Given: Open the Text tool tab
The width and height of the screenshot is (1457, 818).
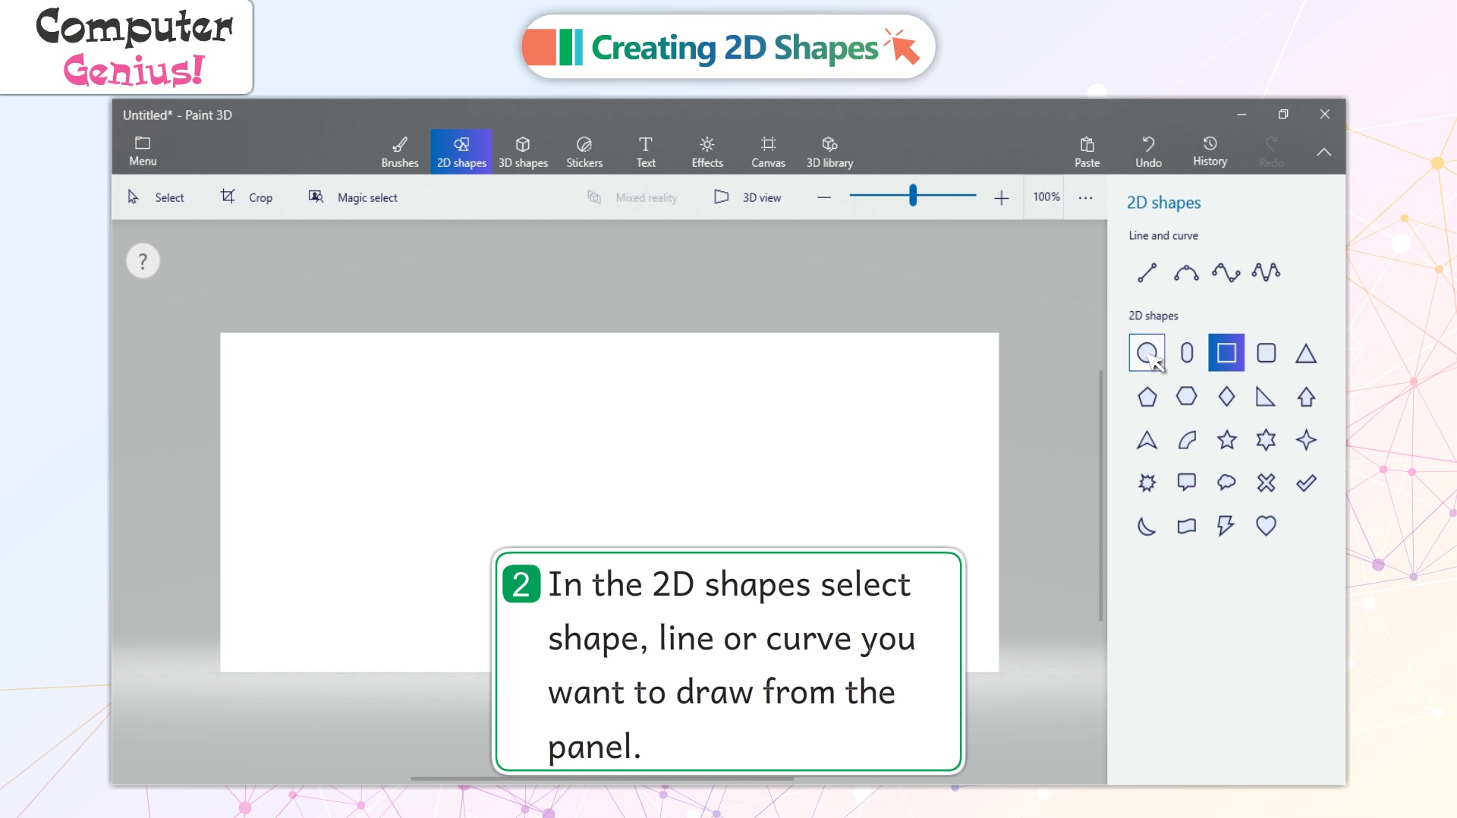Looking at the screenshot, I should (646, 152).
